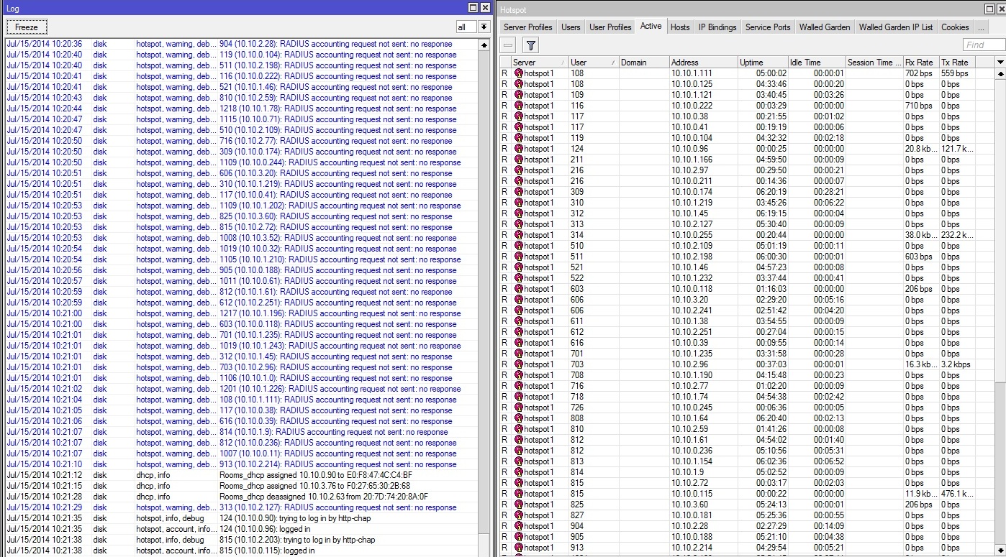Sort by the Address column header

point(702,63)
